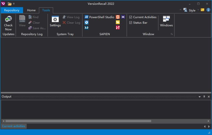Click Output scrollbar left arrow

[3, 121]
